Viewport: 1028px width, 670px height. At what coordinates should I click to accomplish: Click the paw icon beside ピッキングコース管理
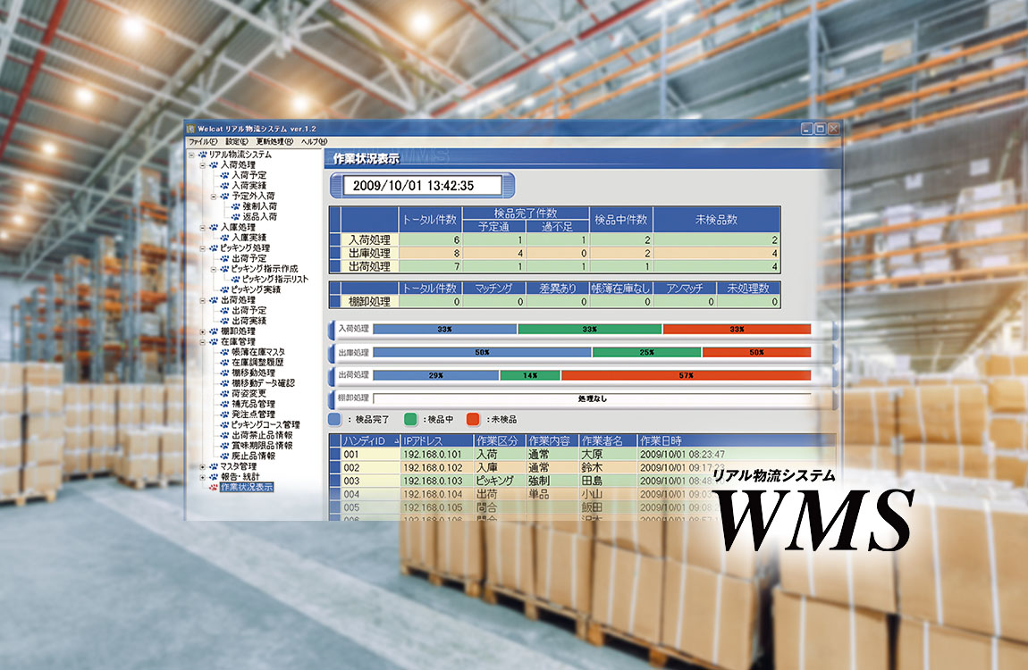[225, 424]
